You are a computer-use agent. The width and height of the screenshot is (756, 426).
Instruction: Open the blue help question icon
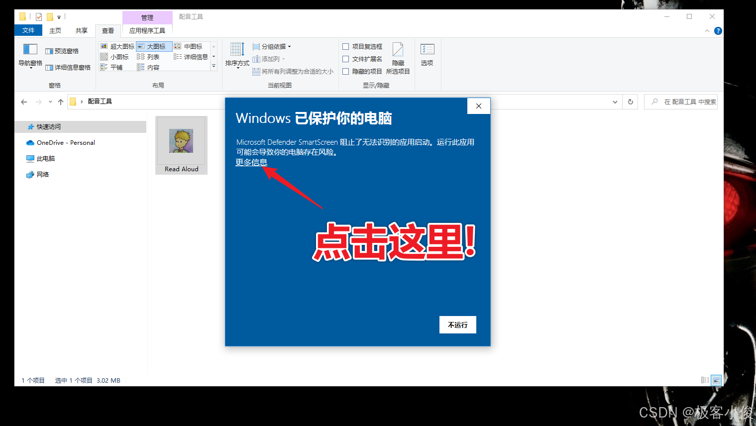click(x=718, y=31)
